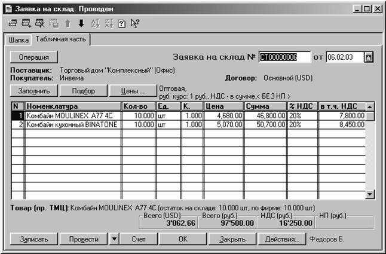Sort rows descending Z-A icon
Screen dimensions: 386x254
(109, 24)
